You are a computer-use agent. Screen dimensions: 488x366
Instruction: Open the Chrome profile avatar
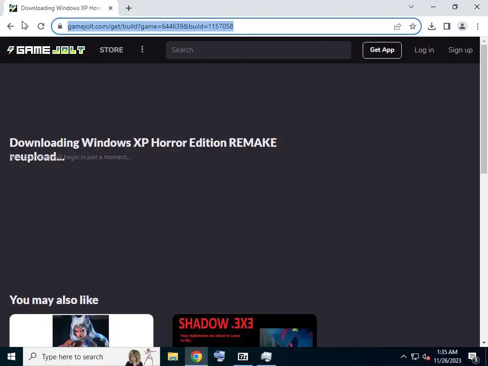coord(462,27)
